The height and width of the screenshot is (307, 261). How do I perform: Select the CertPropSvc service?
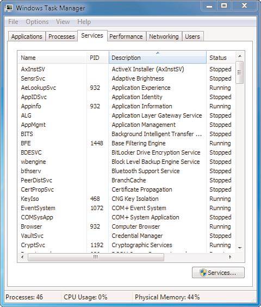(126, 189)
